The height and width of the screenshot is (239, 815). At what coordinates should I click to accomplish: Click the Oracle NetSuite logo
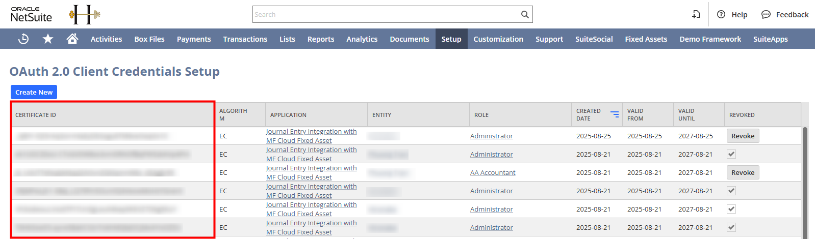click(x=32, y=14)
